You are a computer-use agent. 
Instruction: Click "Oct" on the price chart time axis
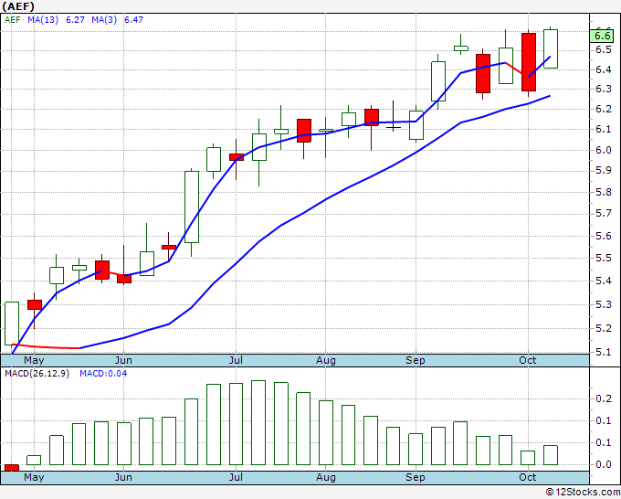[528, 361]
